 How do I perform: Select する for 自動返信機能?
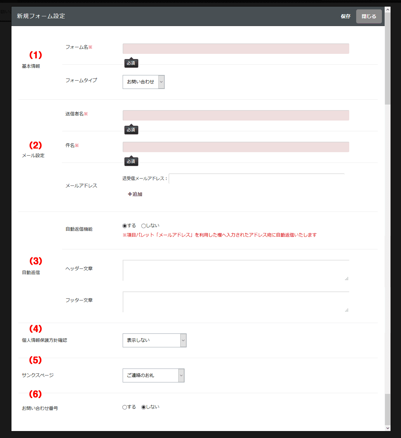(x=125, y=226)
